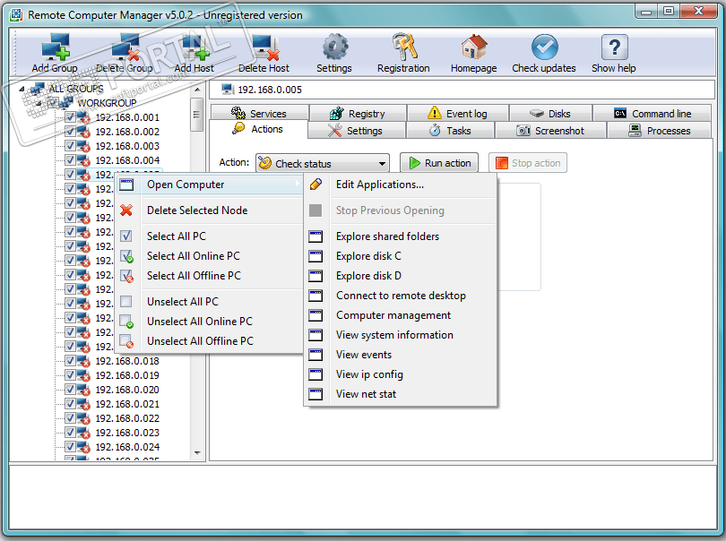Open the Processes tab
The width and height of the screenshot is (726, 541).
[659, 131]
